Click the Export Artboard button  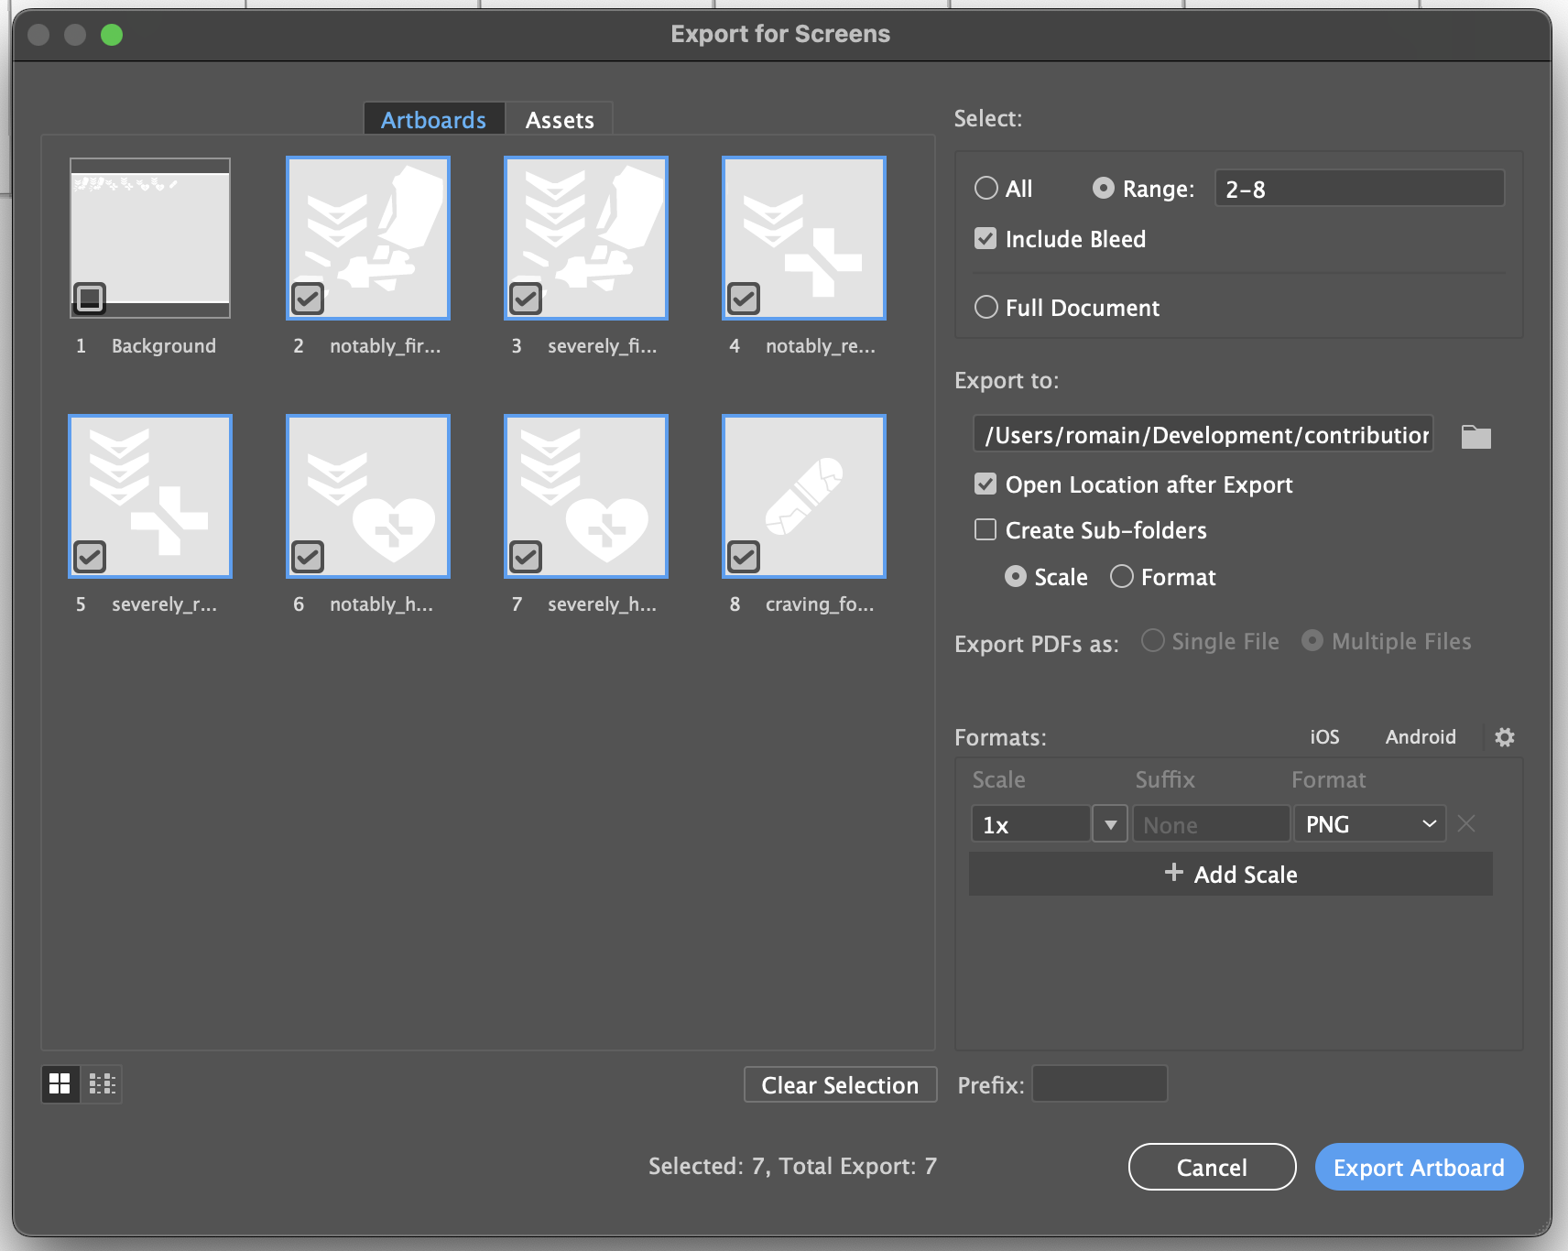pos(1419,1168)
